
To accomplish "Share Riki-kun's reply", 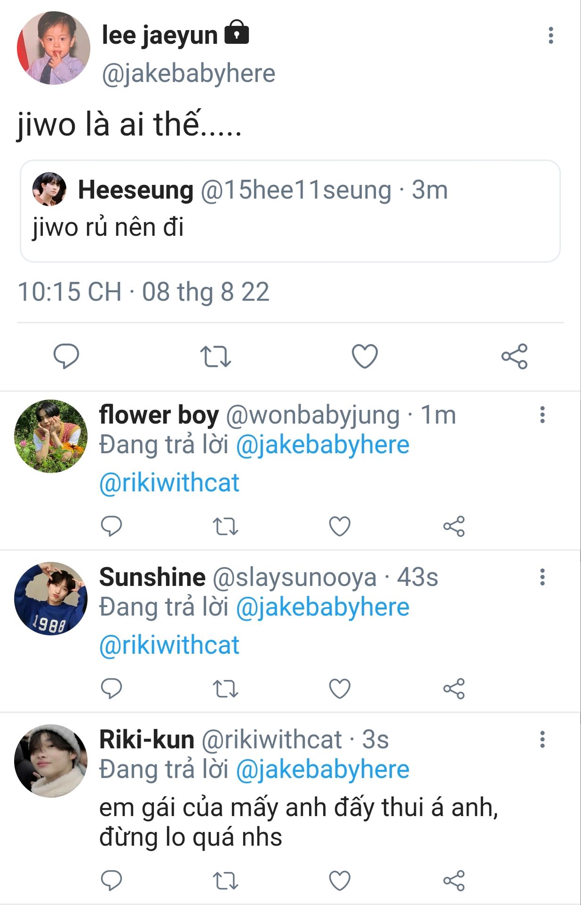I will point(454,880).
